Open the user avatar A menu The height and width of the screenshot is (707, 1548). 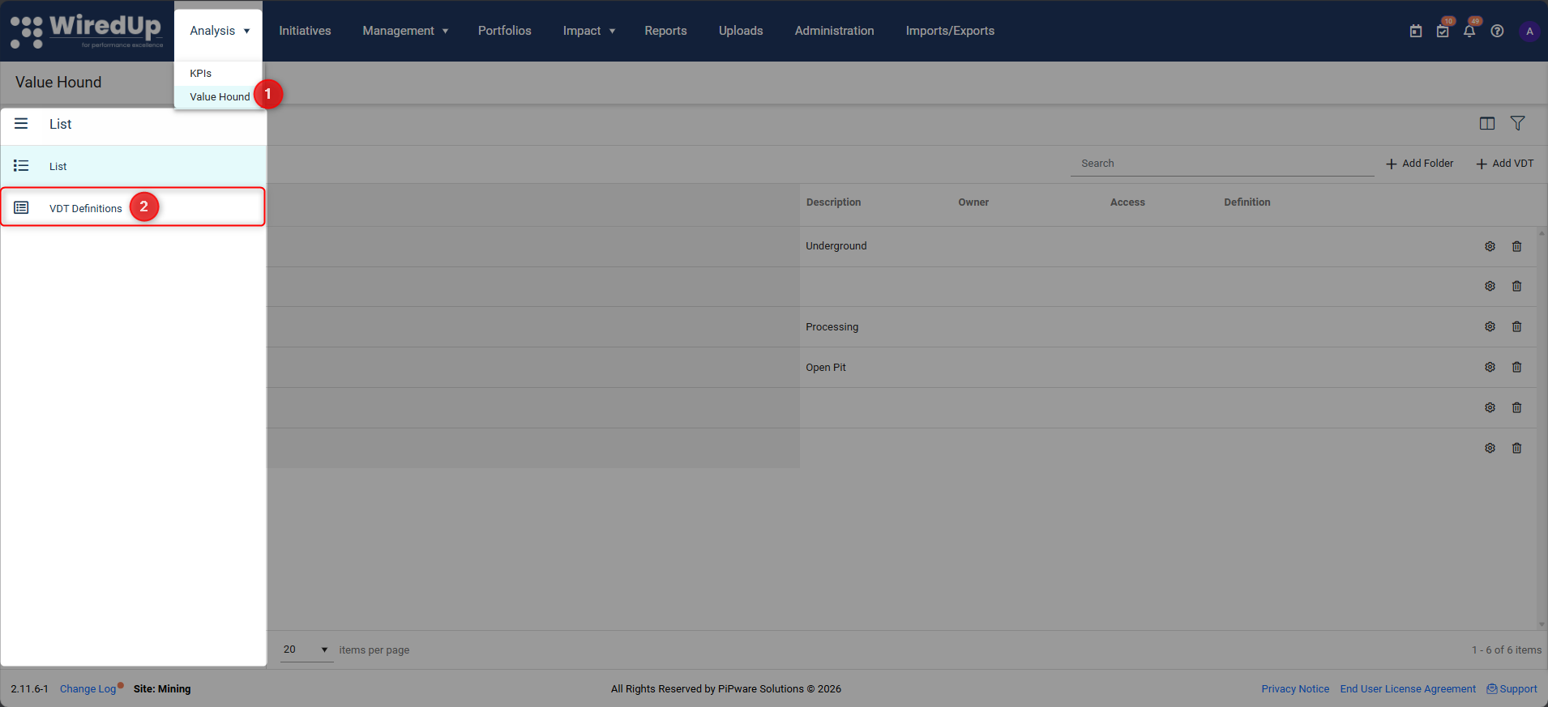tap(1529, 31)
